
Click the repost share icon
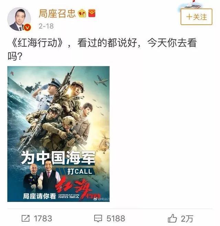[x=26, y=218]
